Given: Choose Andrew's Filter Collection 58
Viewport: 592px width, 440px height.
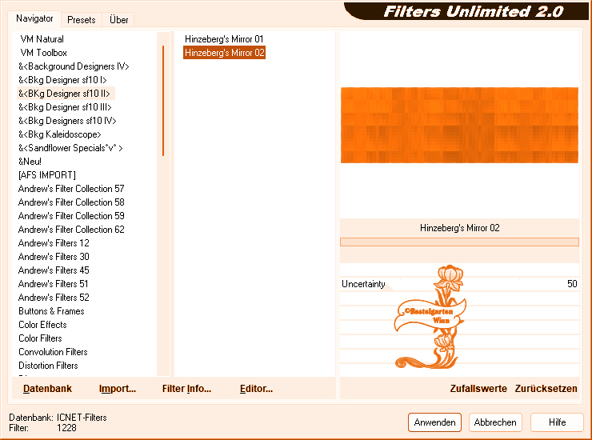Looking at the screenshot, I should click(x=71, y=202).
